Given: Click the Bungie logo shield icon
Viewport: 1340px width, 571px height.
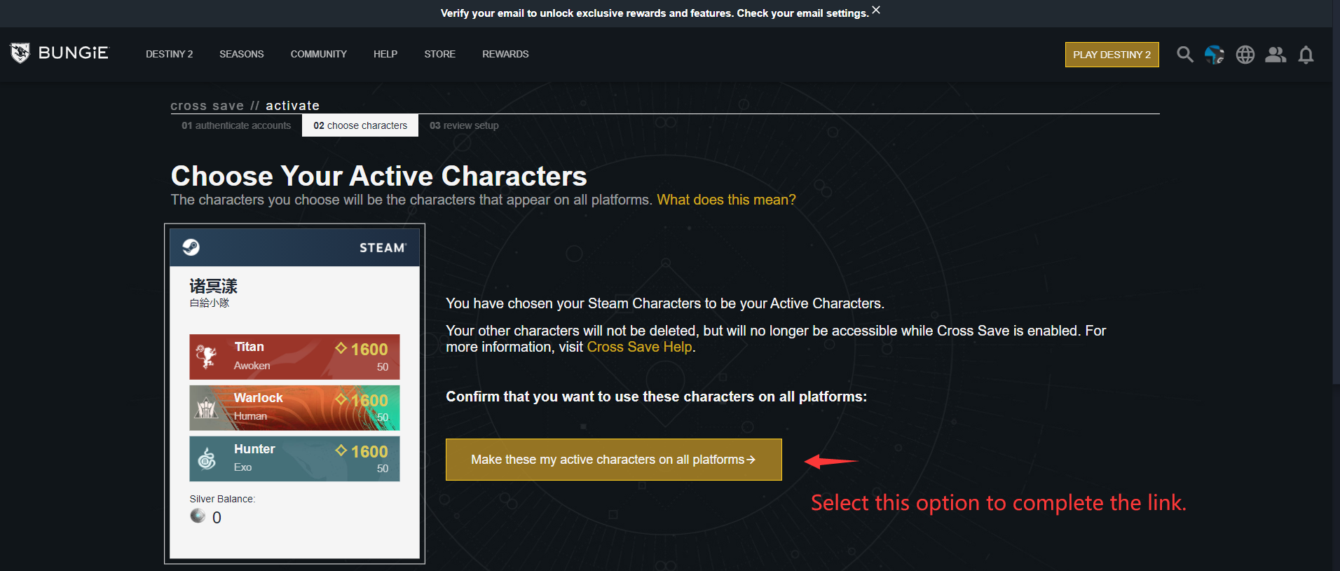Looking at the screenshot, I should click(20, 53).
